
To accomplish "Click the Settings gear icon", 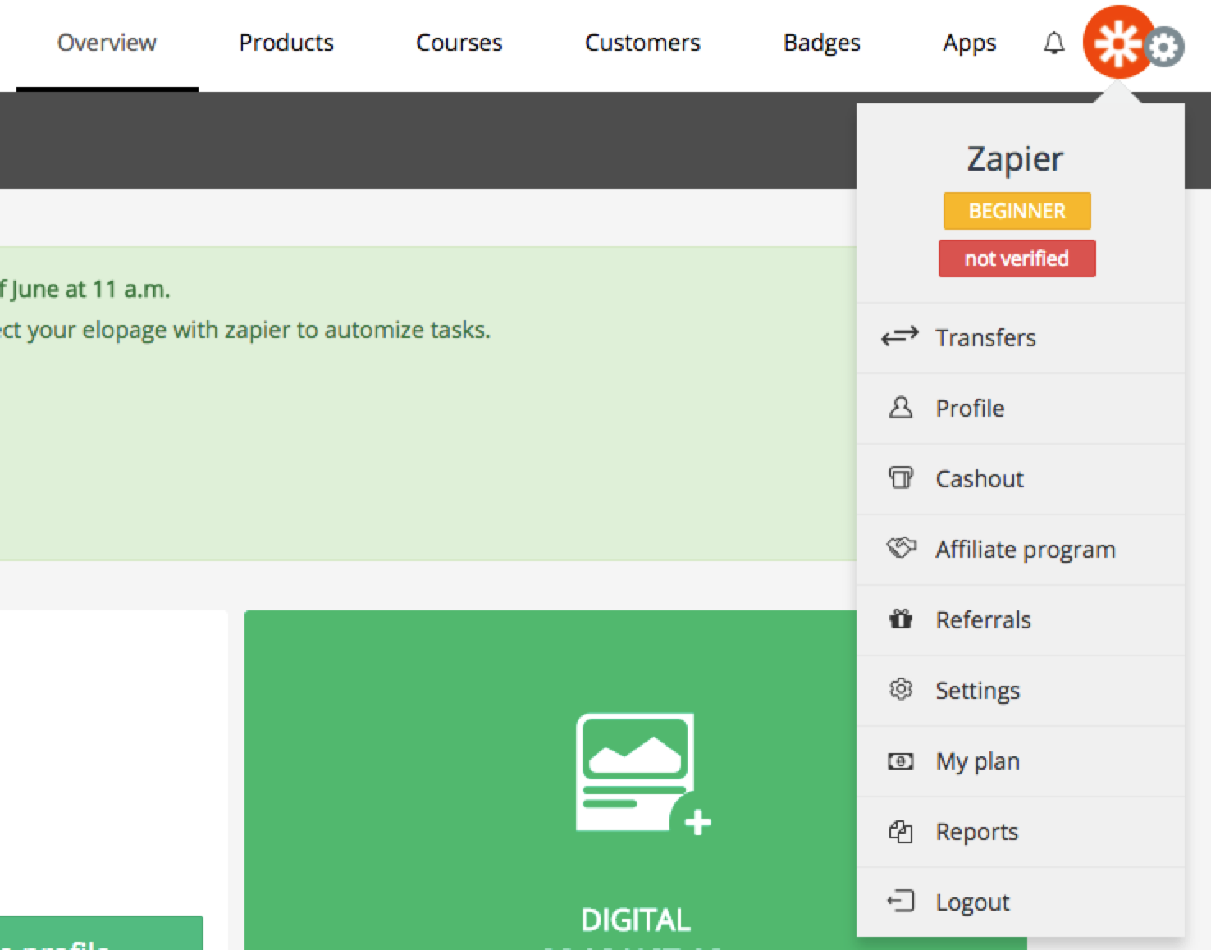I will pyautogui.click(x=901, y=689).
